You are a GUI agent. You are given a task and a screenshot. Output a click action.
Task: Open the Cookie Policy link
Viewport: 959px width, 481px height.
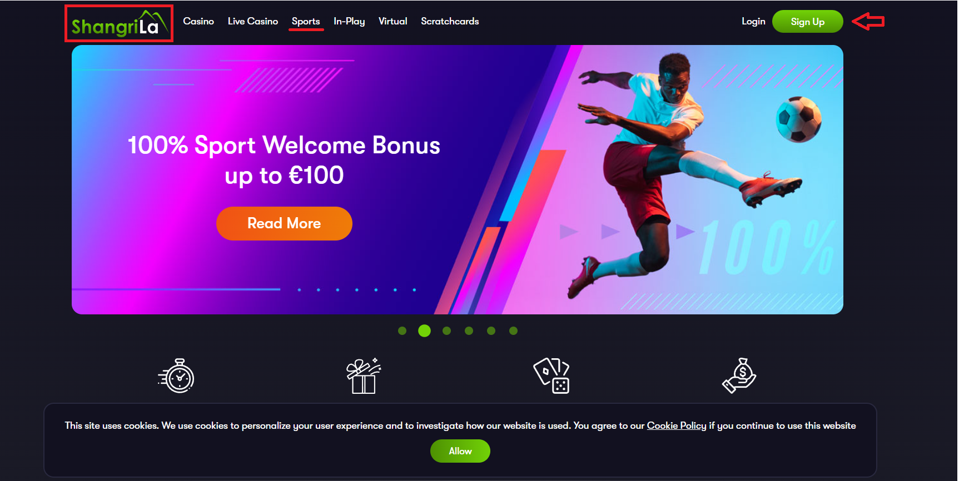677,425
